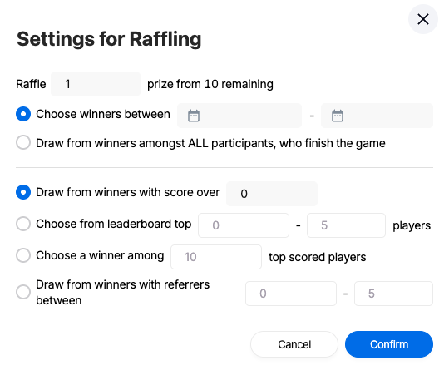Click the Raffle prize count field
The width and height of the screenshot is (444, 380).
pyautogui.click(x=96, y=84)
